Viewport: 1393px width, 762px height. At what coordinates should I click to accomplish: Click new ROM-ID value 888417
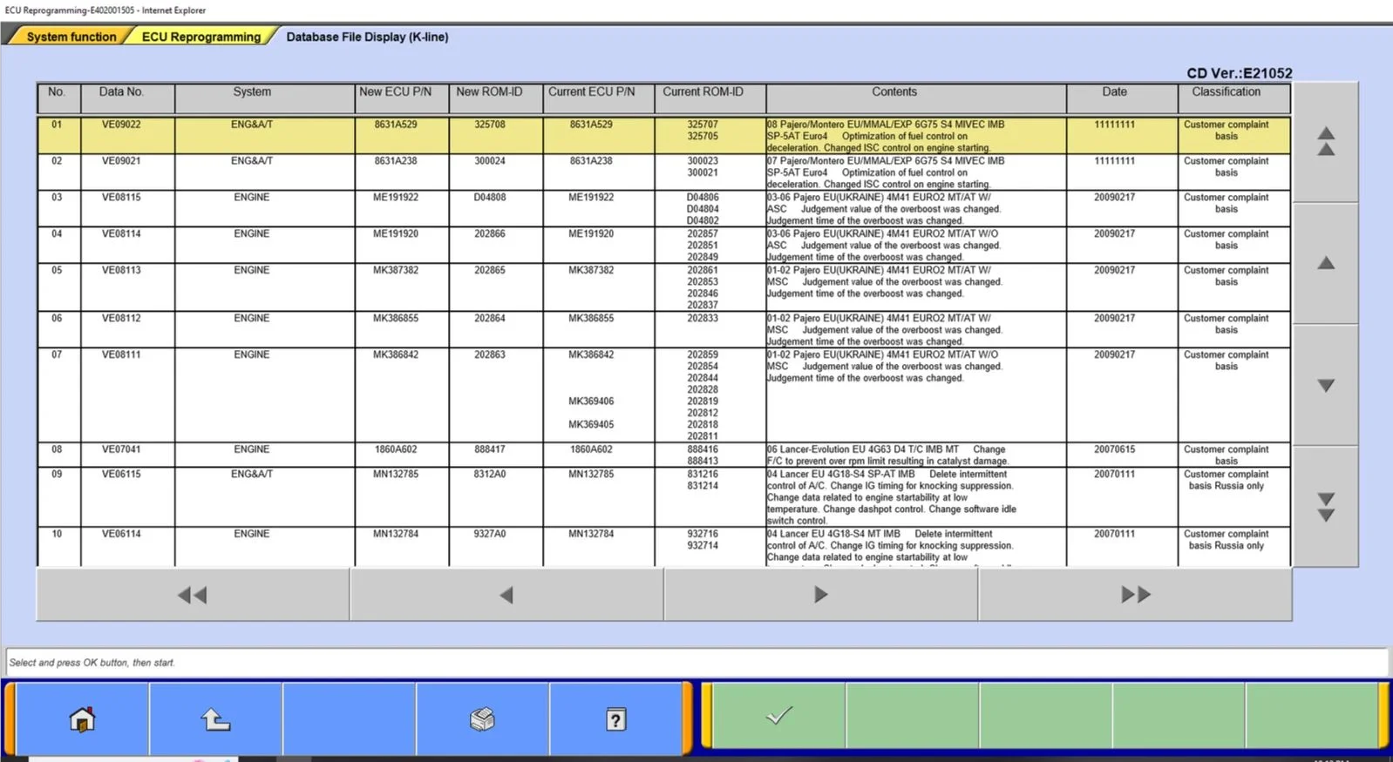pos(490,450)
